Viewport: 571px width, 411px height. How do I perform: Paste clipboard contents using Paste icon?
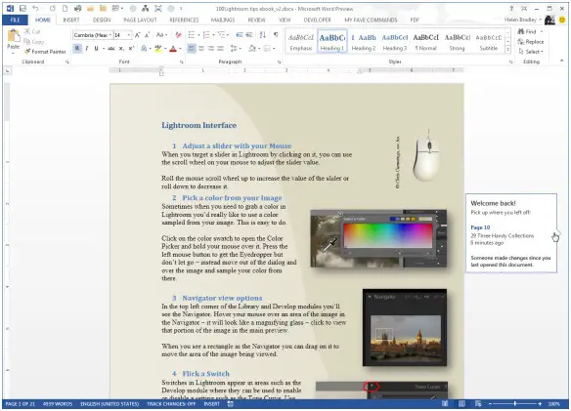14,36
